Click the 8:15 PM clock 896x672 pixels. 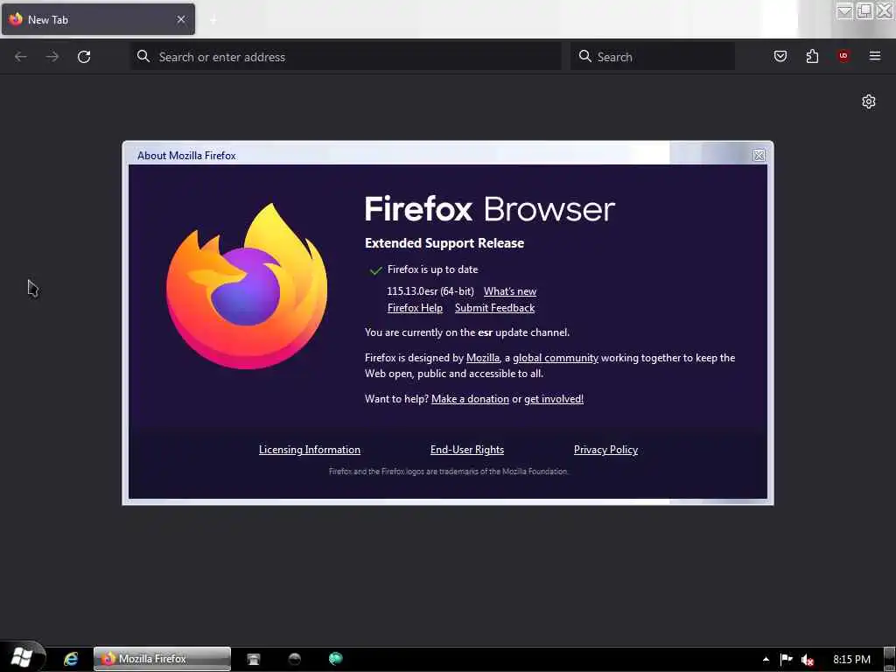pos(851,660)
